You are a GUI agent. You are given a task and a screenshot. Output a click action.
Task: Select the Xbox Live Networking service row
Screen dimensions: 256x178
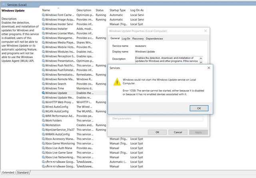(94, 157)
